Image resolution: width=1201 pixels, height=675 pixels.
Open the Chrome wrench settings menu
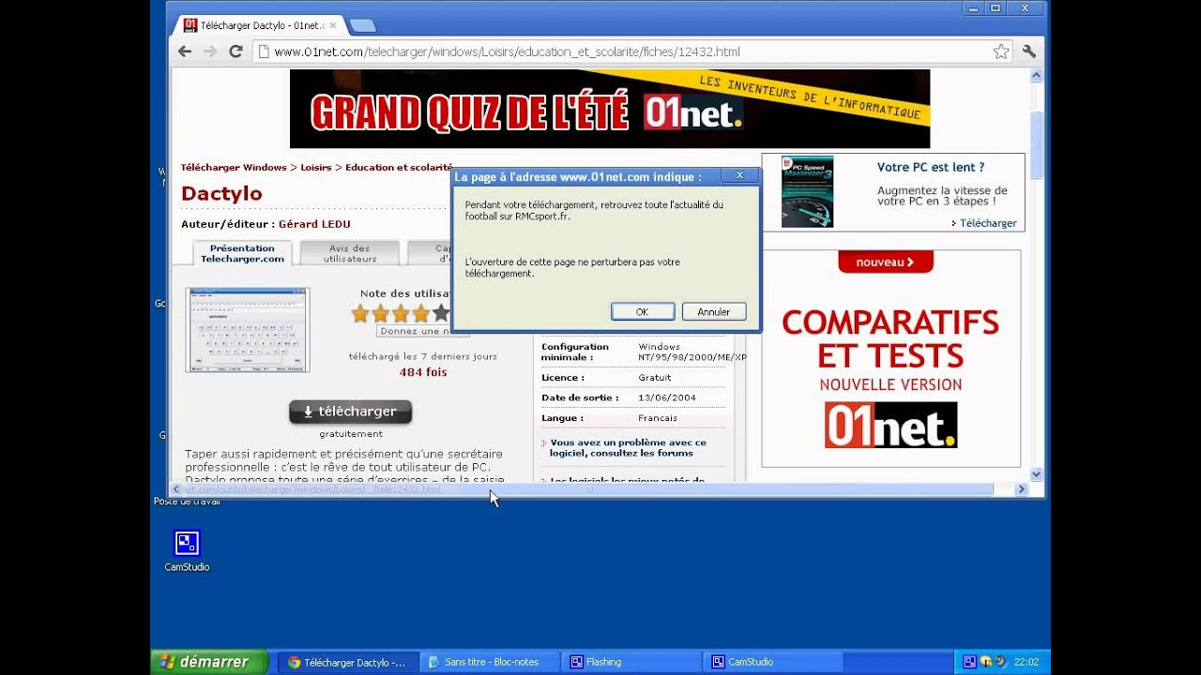point(1028,52)
